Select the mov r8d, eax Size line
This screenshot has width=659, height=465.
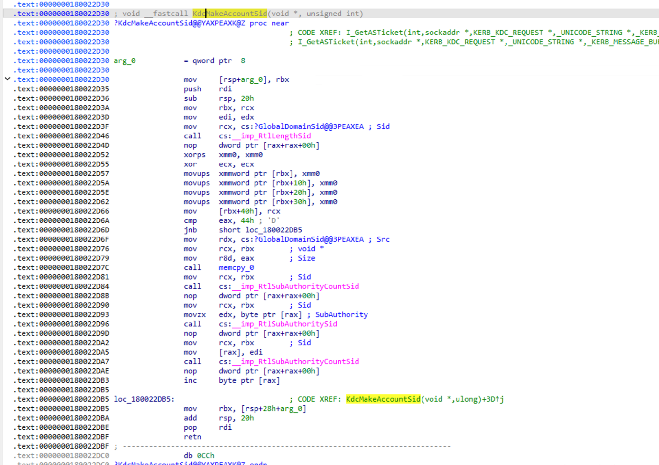click(249, 258)
